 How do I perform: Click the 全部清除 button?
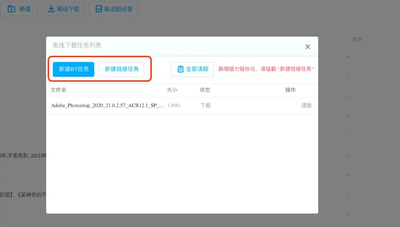192,69
